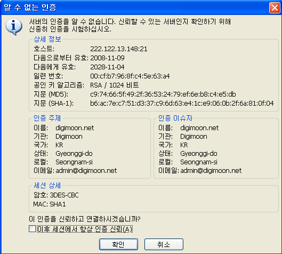Click the host address 222.122.13.148:21
The width and height of the screenshot is (282, 254).
coord(119,49)
